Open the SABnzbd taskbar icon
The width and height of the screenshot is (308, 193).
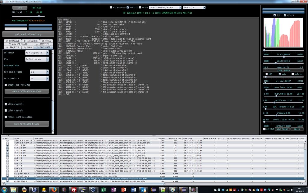tap(44, 190)
